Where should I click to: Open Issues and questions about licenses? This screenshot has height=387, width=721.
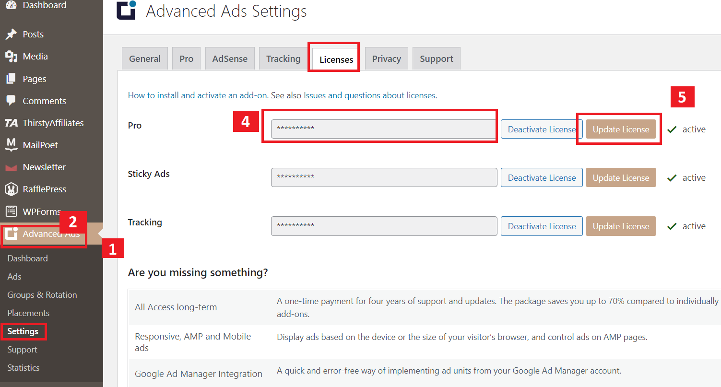click(369, 95)
